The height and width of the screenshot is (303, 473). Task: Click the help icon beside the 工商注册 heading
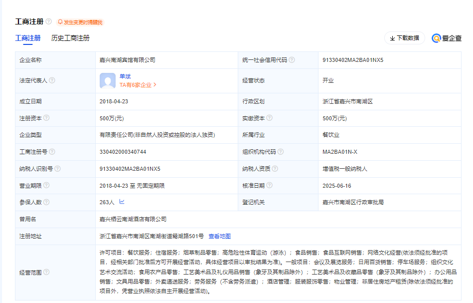[x=48, y=22]
